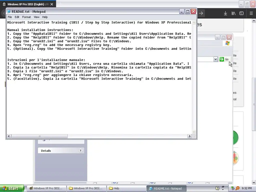Click the Notepad horizontal scroll left arrow
Image resolution: width=256 pixels, height=192 pixels.
coord(9,136)
